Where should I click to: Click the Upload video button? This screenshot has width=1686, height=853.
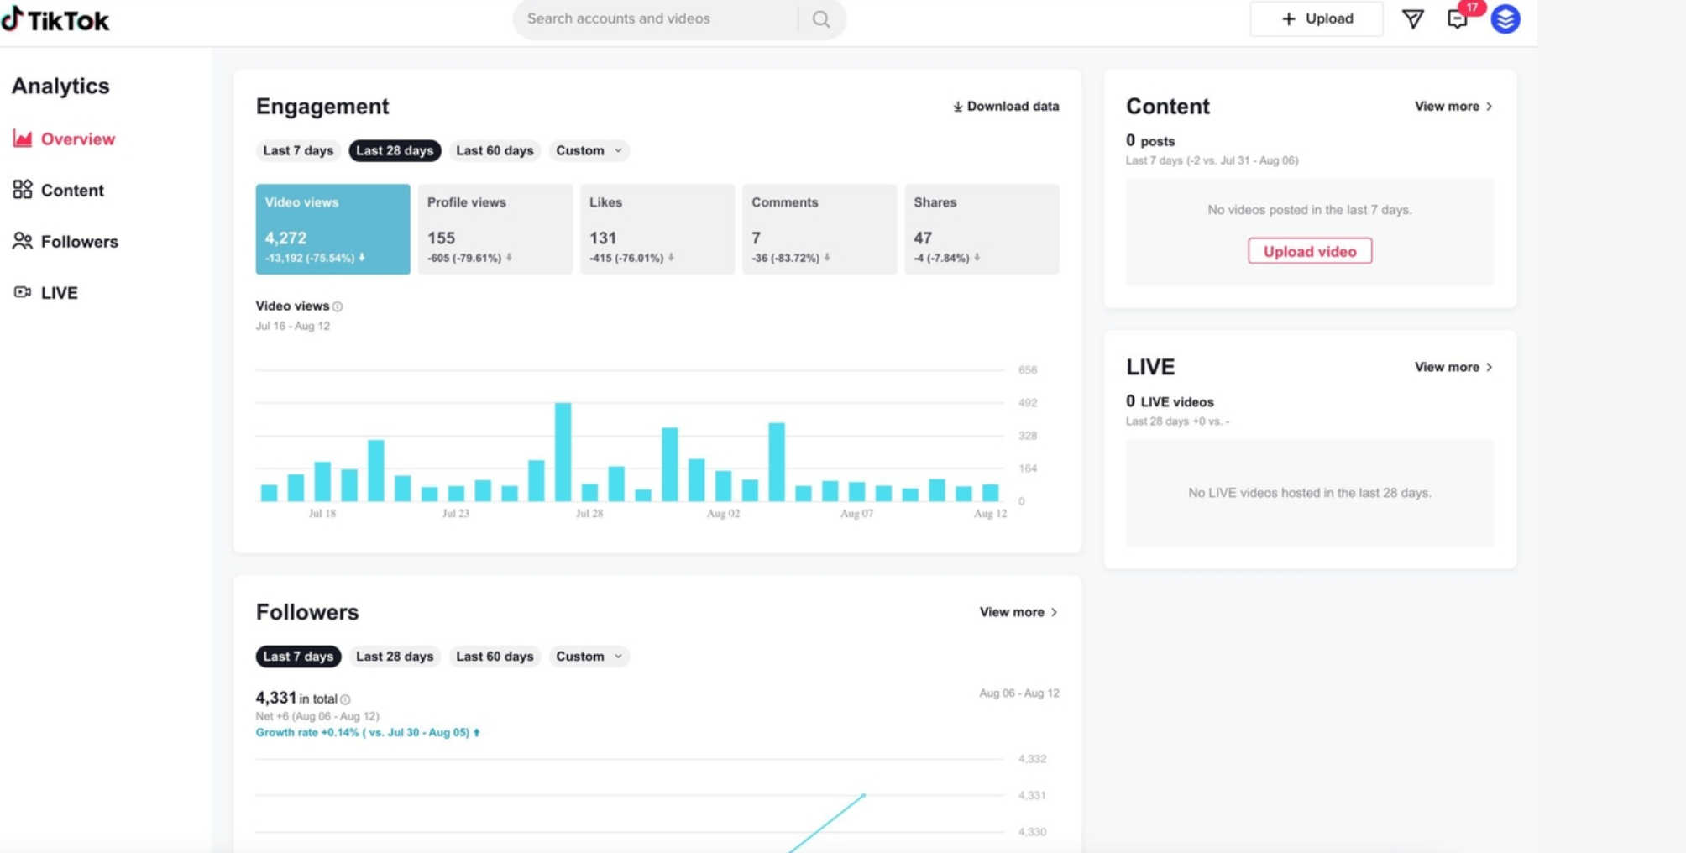coord(1309,250)
